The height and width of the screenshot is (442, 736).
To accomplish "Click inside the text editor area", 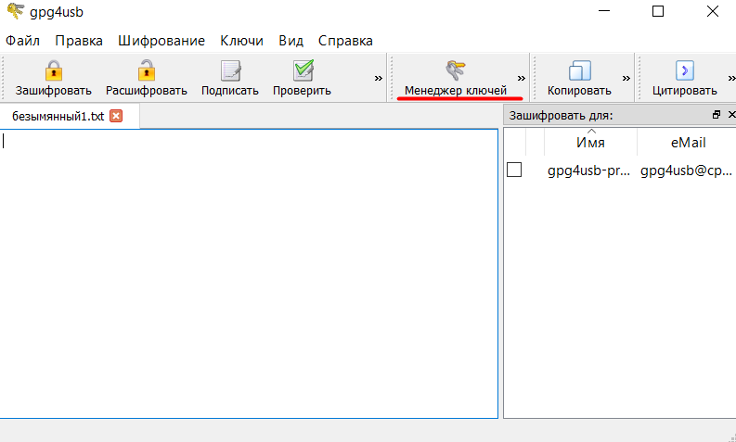I will pyautogui.click(x=251, y=269).
